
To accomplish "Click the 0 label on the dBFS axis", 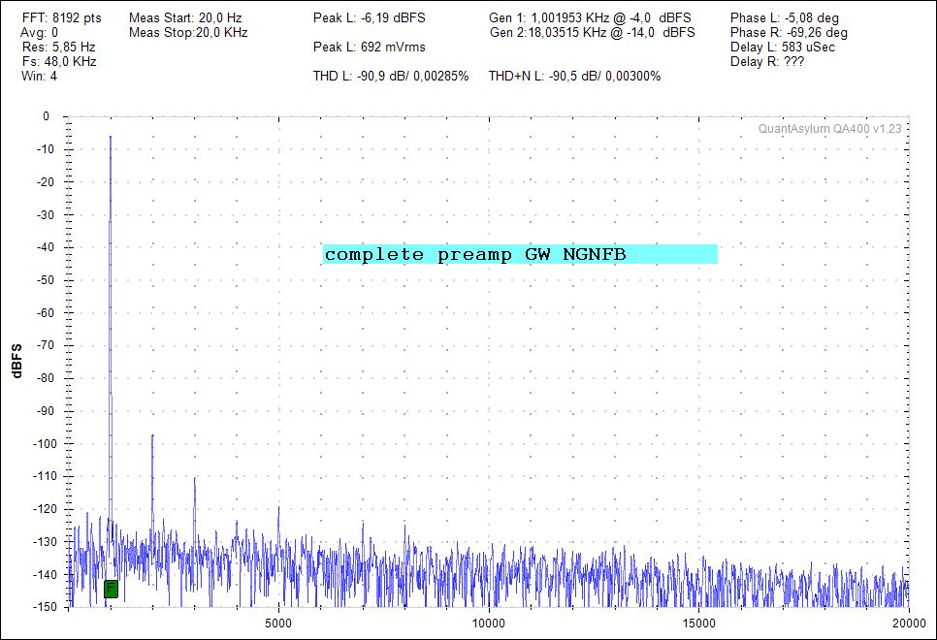I will 46,116.
